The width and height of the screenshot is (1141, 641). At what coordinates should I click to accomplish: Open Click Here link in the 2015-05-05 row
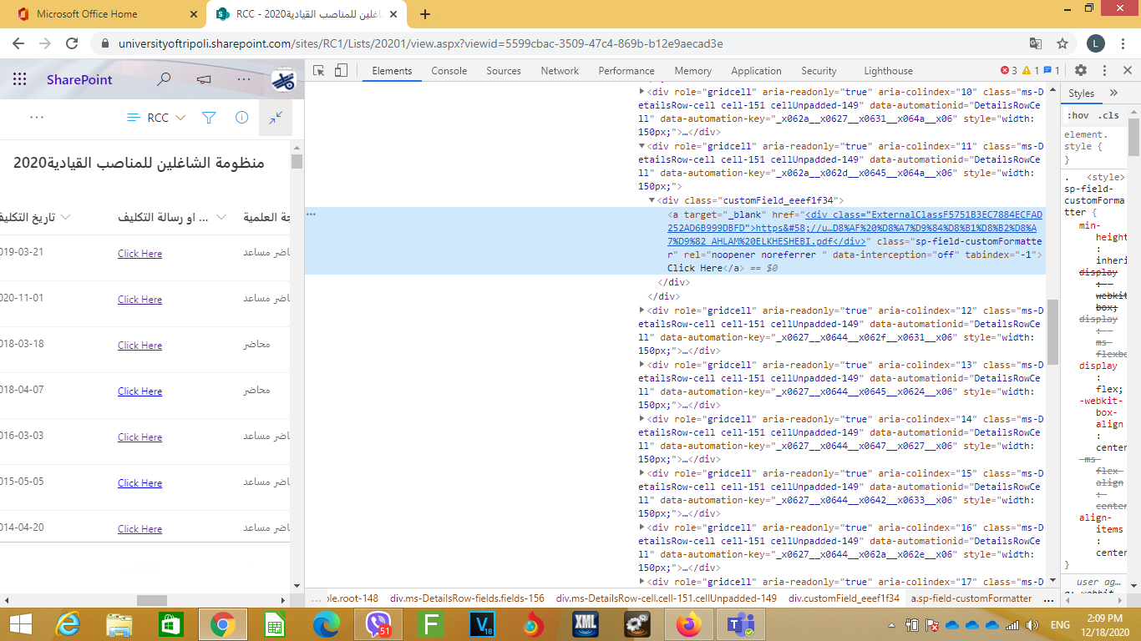click(139, 483)
